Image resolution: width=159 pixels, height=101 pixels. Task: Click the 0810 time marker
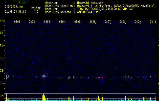[x=153, y=22]
